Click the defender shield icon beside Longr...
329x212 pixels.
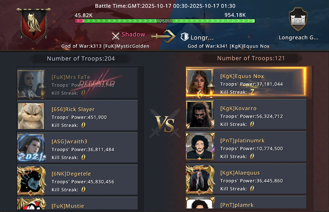[185, 37]
